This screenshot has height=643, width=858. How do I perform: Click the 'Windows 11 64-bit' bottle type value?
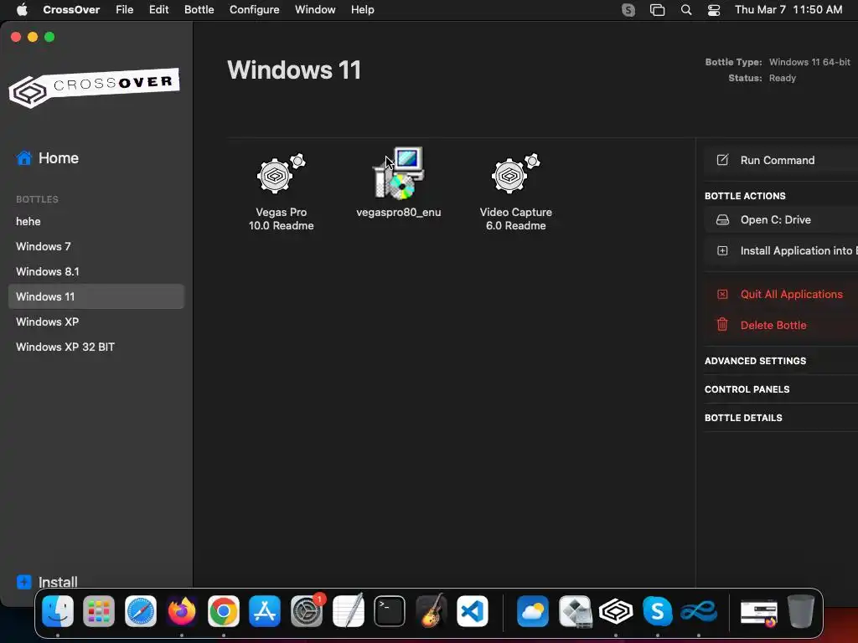click(x=809, y=62)
